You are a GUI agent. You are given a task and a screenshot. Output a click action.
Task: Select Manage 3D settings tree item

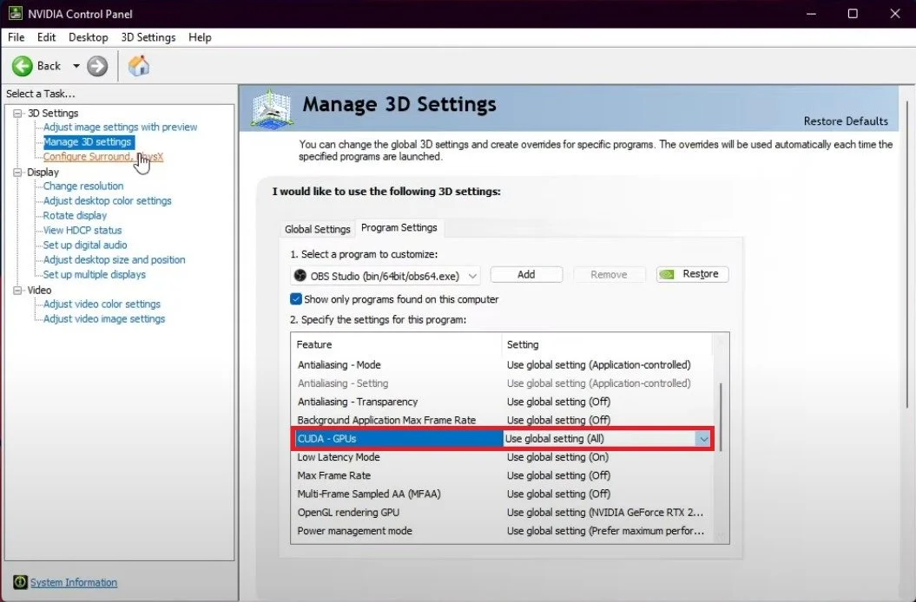tap(89, 142)
